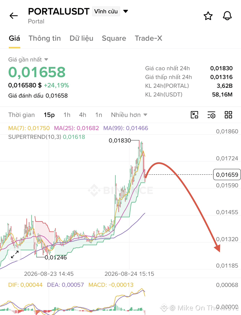
Task: Tap the MA(7): 0,01750 indicator label
Action: (29, 128)
